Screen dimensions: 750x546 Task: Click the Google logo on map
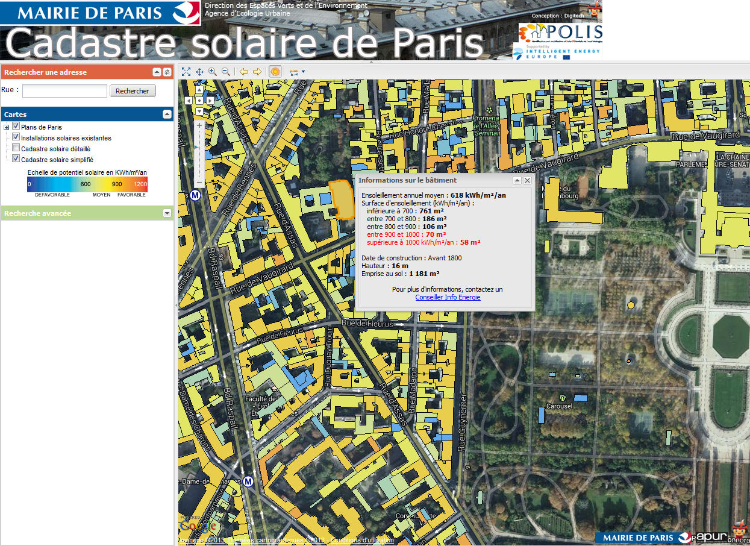coord(198,525)
